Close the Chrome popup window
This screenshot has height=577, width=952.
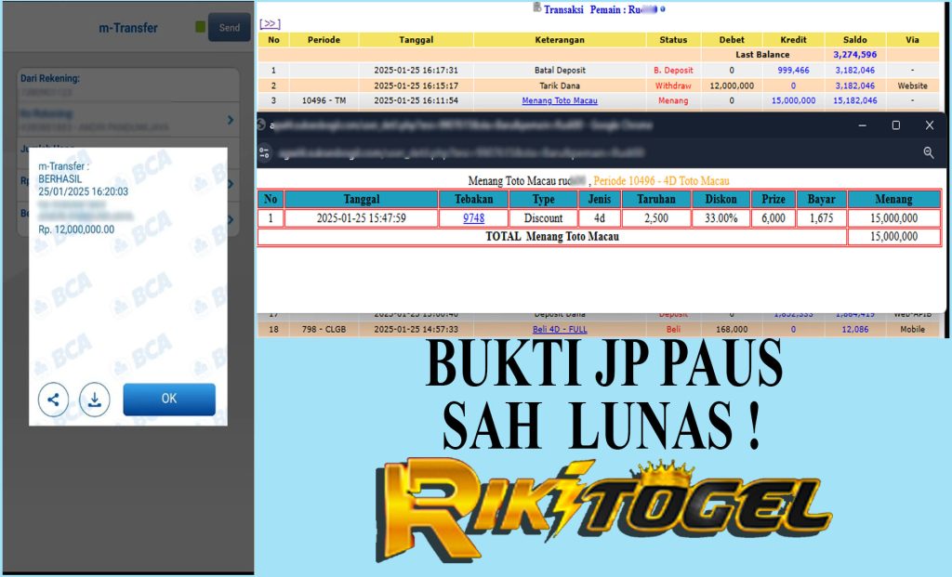point(930,125)
